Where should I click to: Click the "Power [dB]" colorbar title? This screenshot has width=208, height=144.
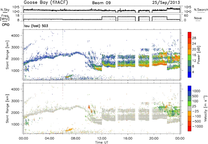coord(198,55)
